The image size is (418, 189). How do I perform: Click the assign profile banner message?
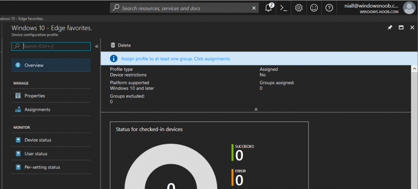point(176,59)
